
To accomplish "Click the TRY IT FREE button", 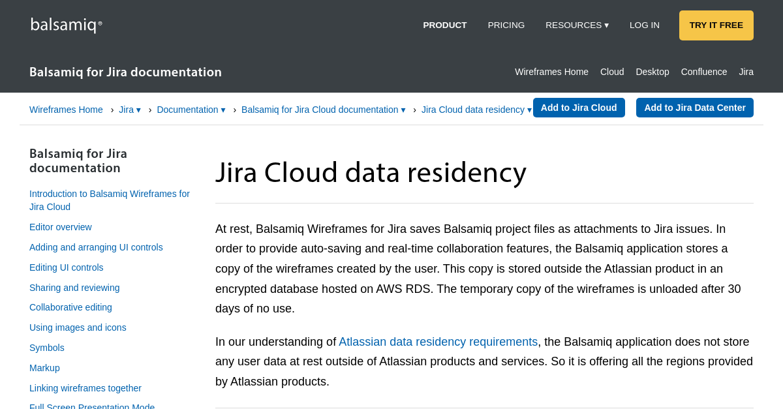I will [x=716, y=25].
